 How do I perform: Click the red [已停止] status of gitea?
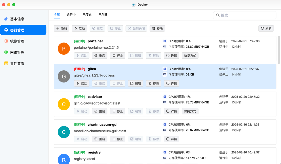[79, 69]
